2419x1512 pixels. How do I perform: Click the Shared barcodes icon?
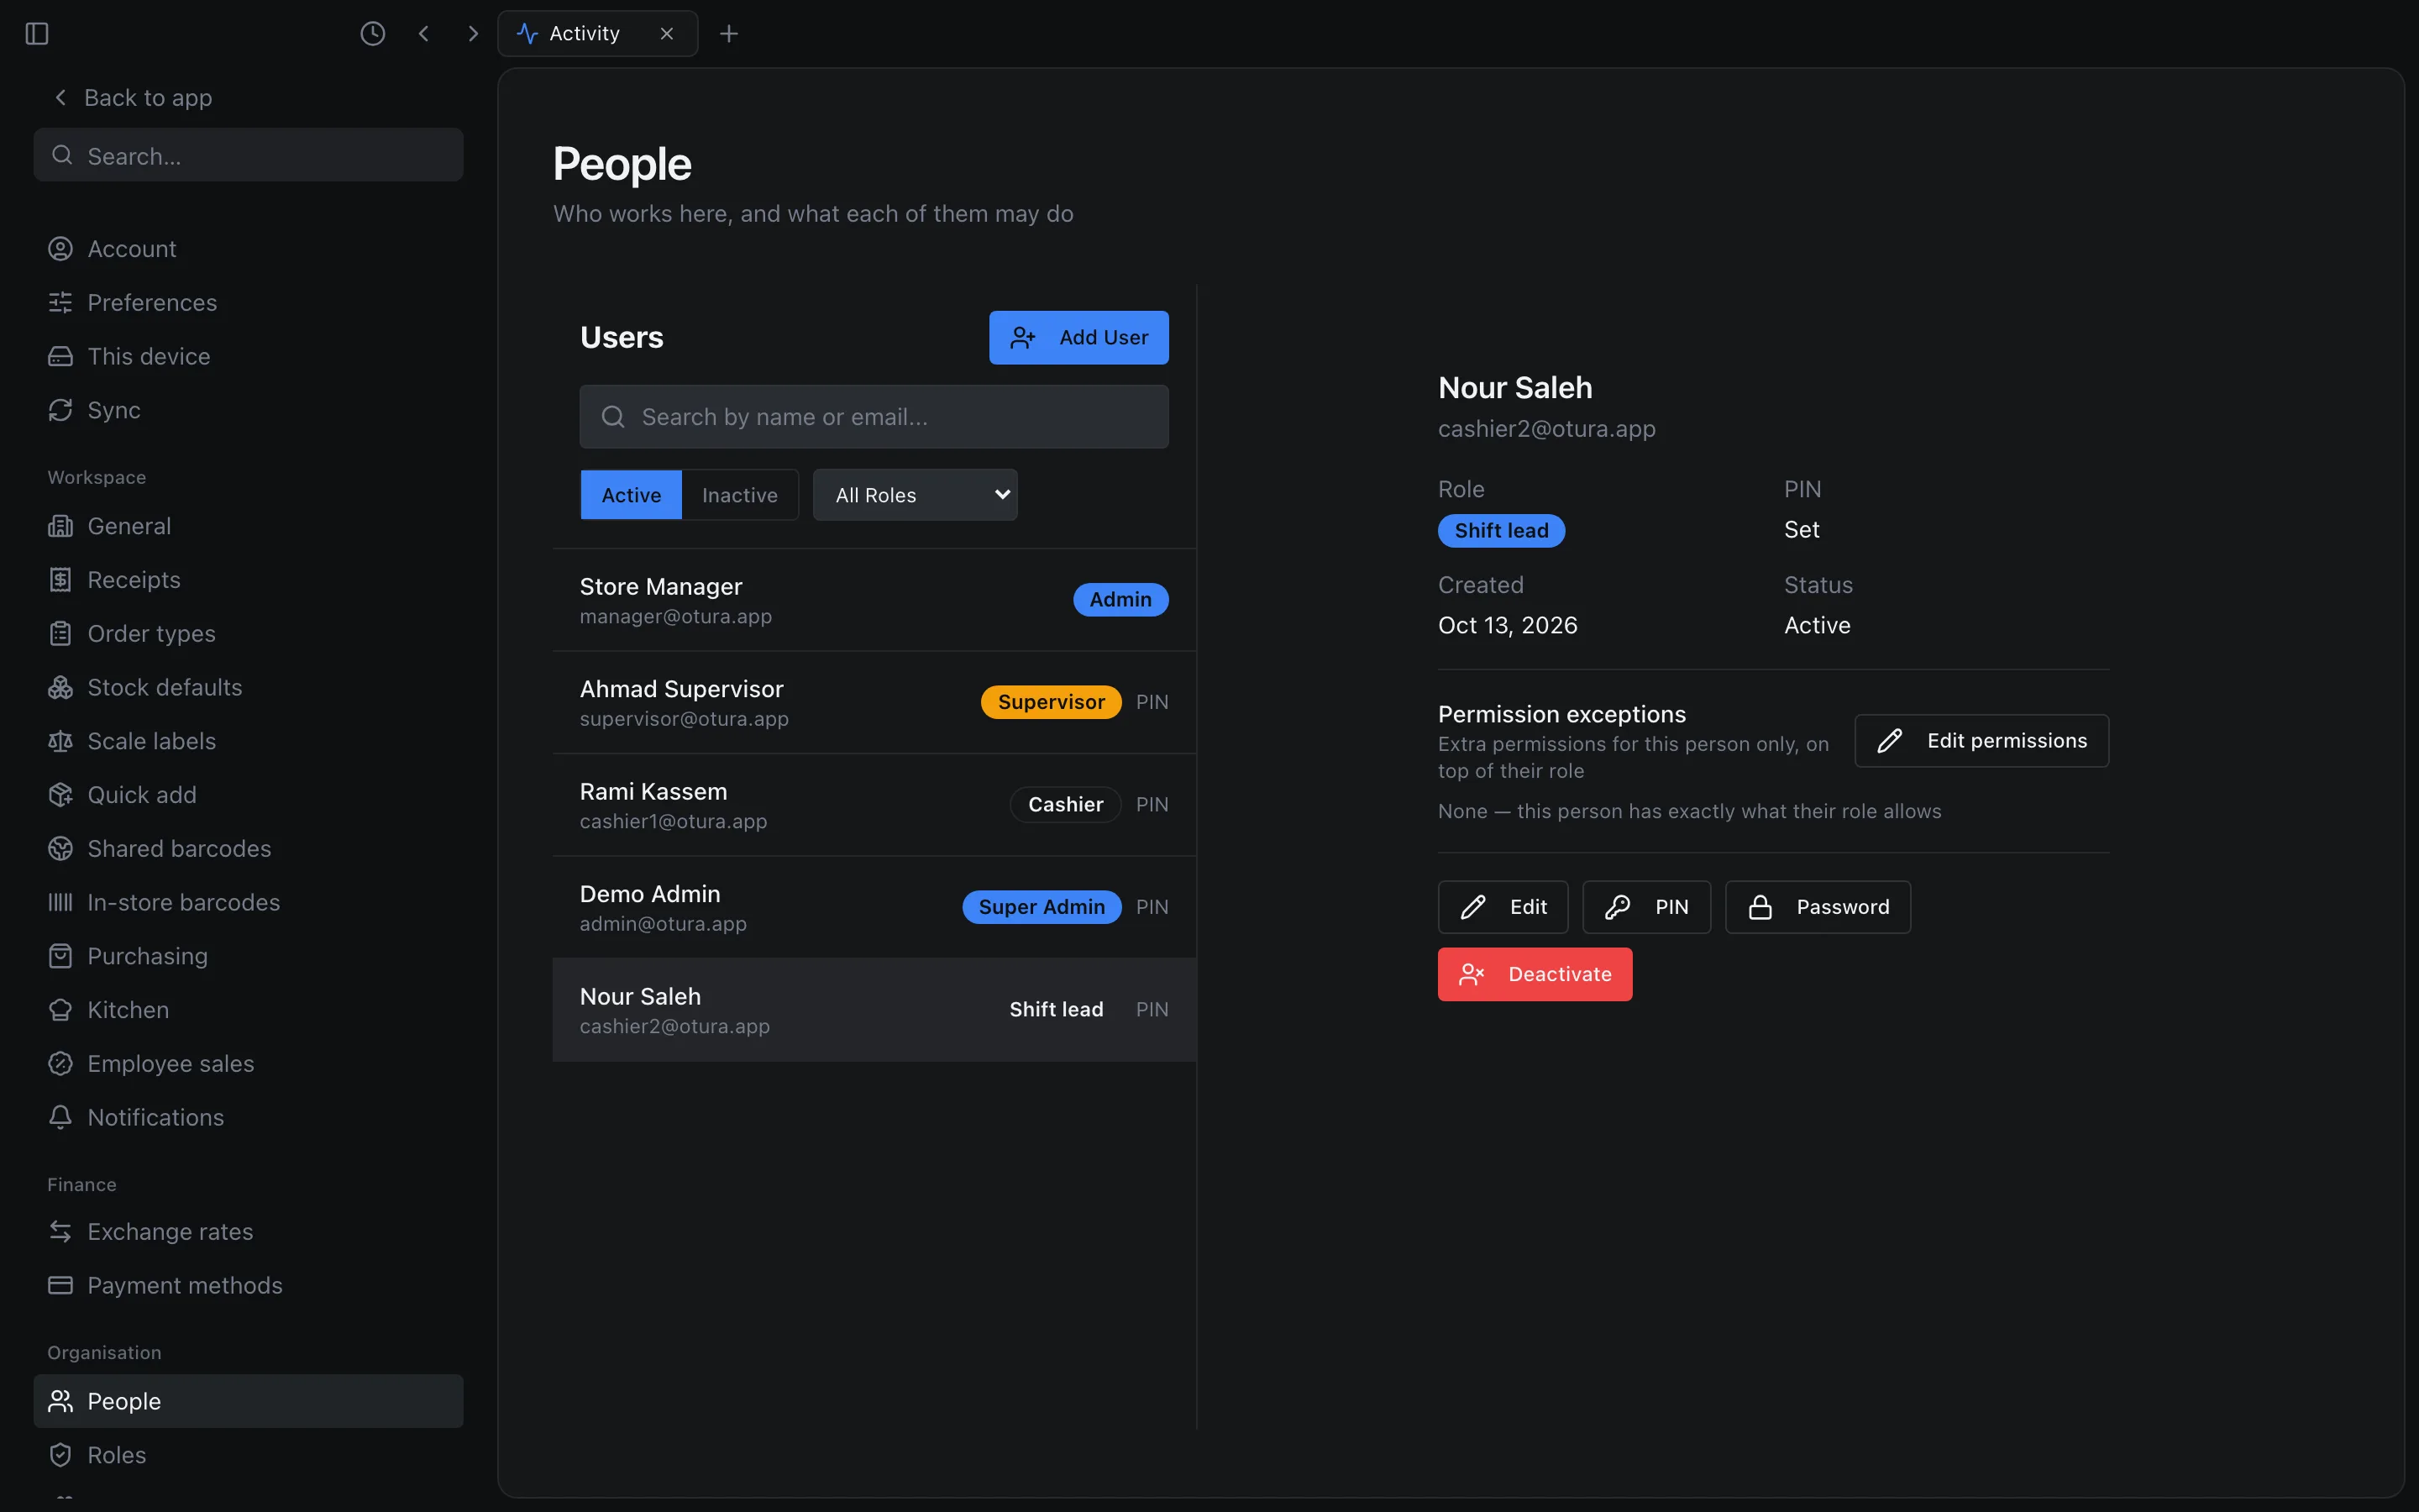[61, 849]
